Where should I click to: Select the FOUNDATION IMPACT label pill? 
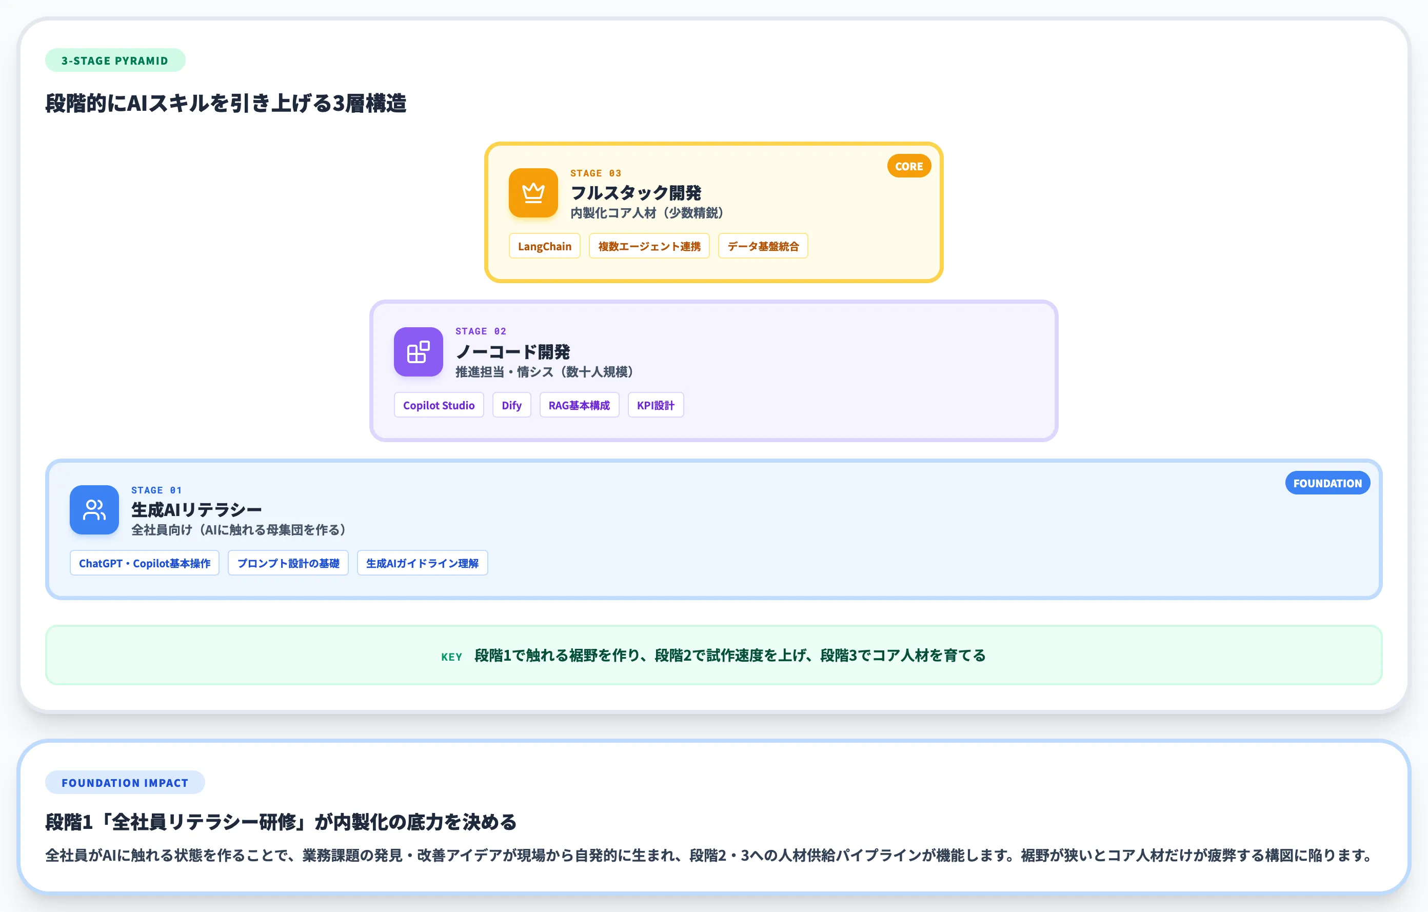pyautogui.click(x=125, y=783)
